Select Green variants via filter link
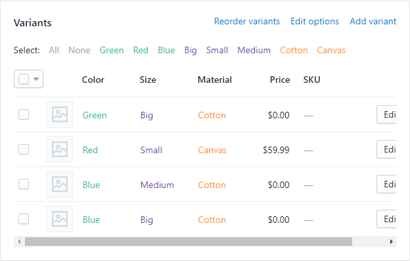The width and height of the screenshot is (410, 261). 112,50
